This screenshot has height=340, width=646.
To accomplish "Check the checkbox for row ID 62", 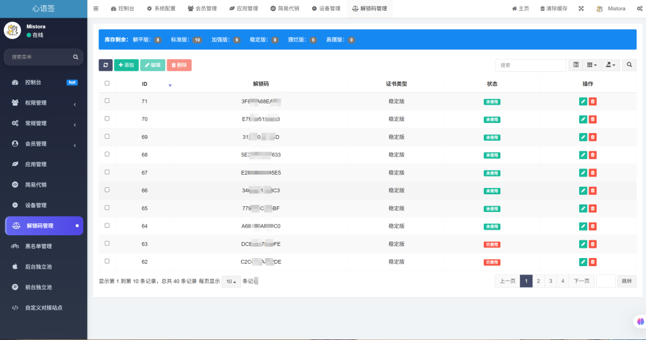I will (x=107, y=261).
